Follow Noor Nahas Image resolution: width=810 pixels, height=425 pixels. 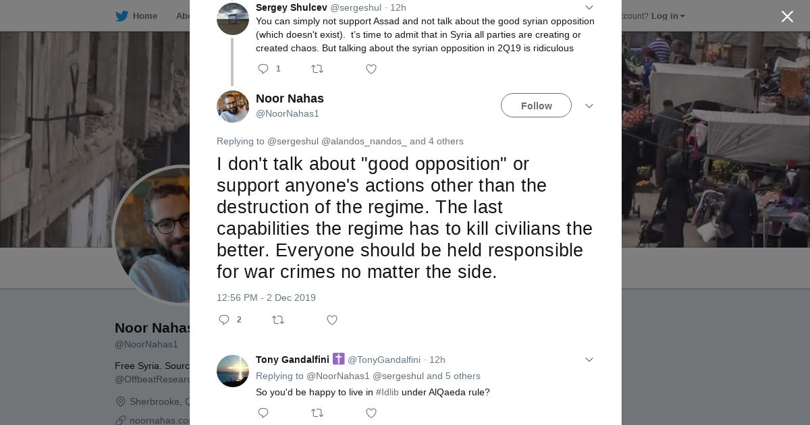(x=536, y=106)
